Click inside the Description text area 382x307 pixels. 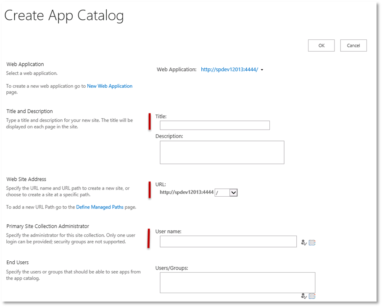pyautogui.click(x=222, y=152)
